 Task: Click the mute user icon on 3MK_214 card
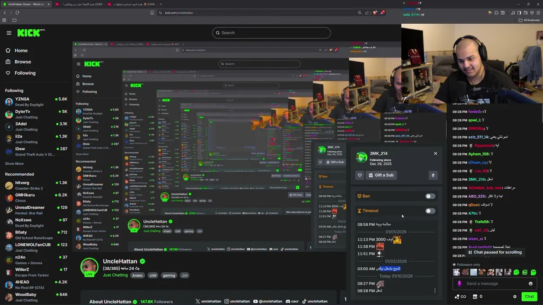click(433, 175)
